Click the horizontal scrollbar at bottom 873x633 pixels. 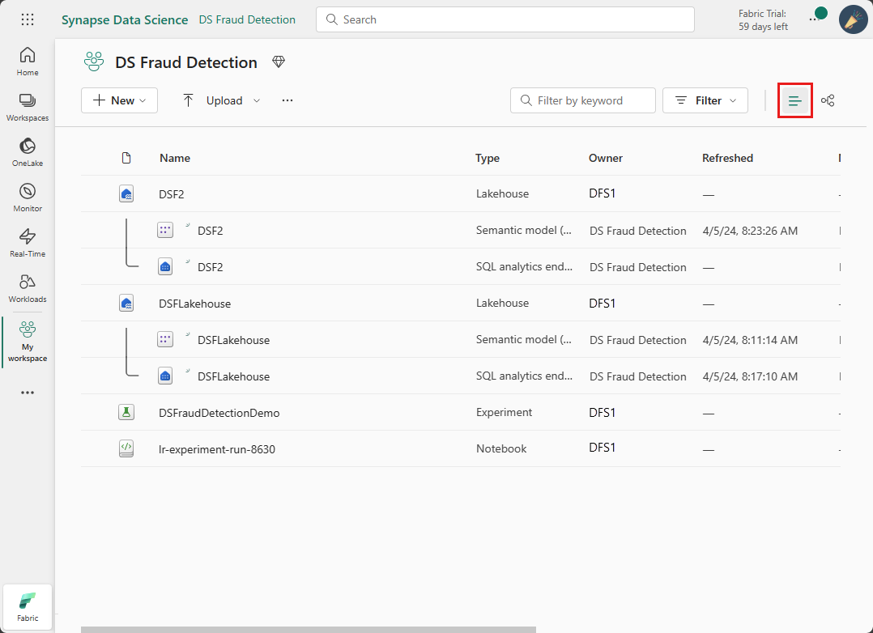point(309,630)
